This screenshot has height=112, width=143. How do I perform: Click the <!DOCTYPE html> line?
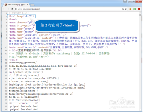point(19,13)
